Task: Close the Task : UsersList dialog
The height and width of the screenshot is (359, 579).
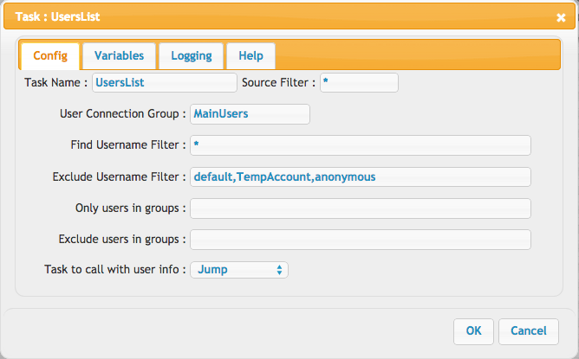Action: [x=561, y=17]
